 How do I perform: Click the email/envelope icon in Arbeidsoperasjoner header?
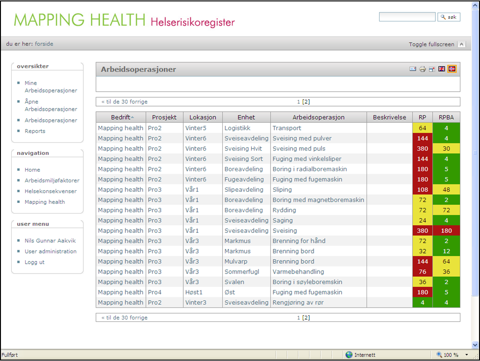412,69
